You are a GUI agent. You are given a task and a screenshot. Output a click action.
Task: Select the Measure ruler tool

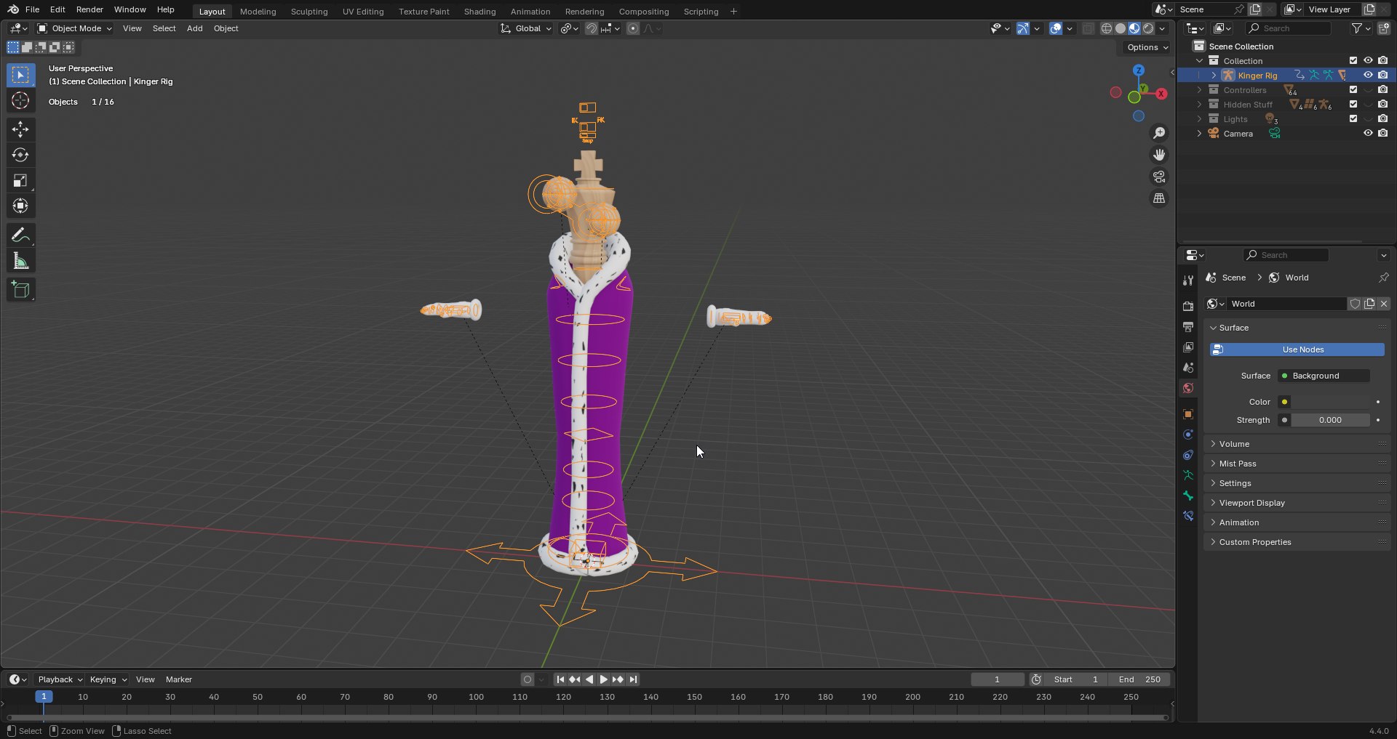(x=20, y=261)
